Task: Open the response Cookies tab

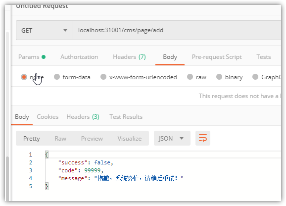Action: 48,117
